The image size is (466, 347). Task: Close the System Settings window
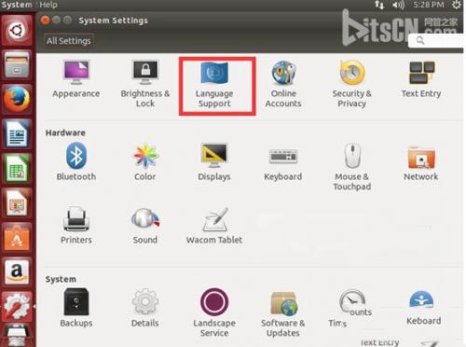45,21
